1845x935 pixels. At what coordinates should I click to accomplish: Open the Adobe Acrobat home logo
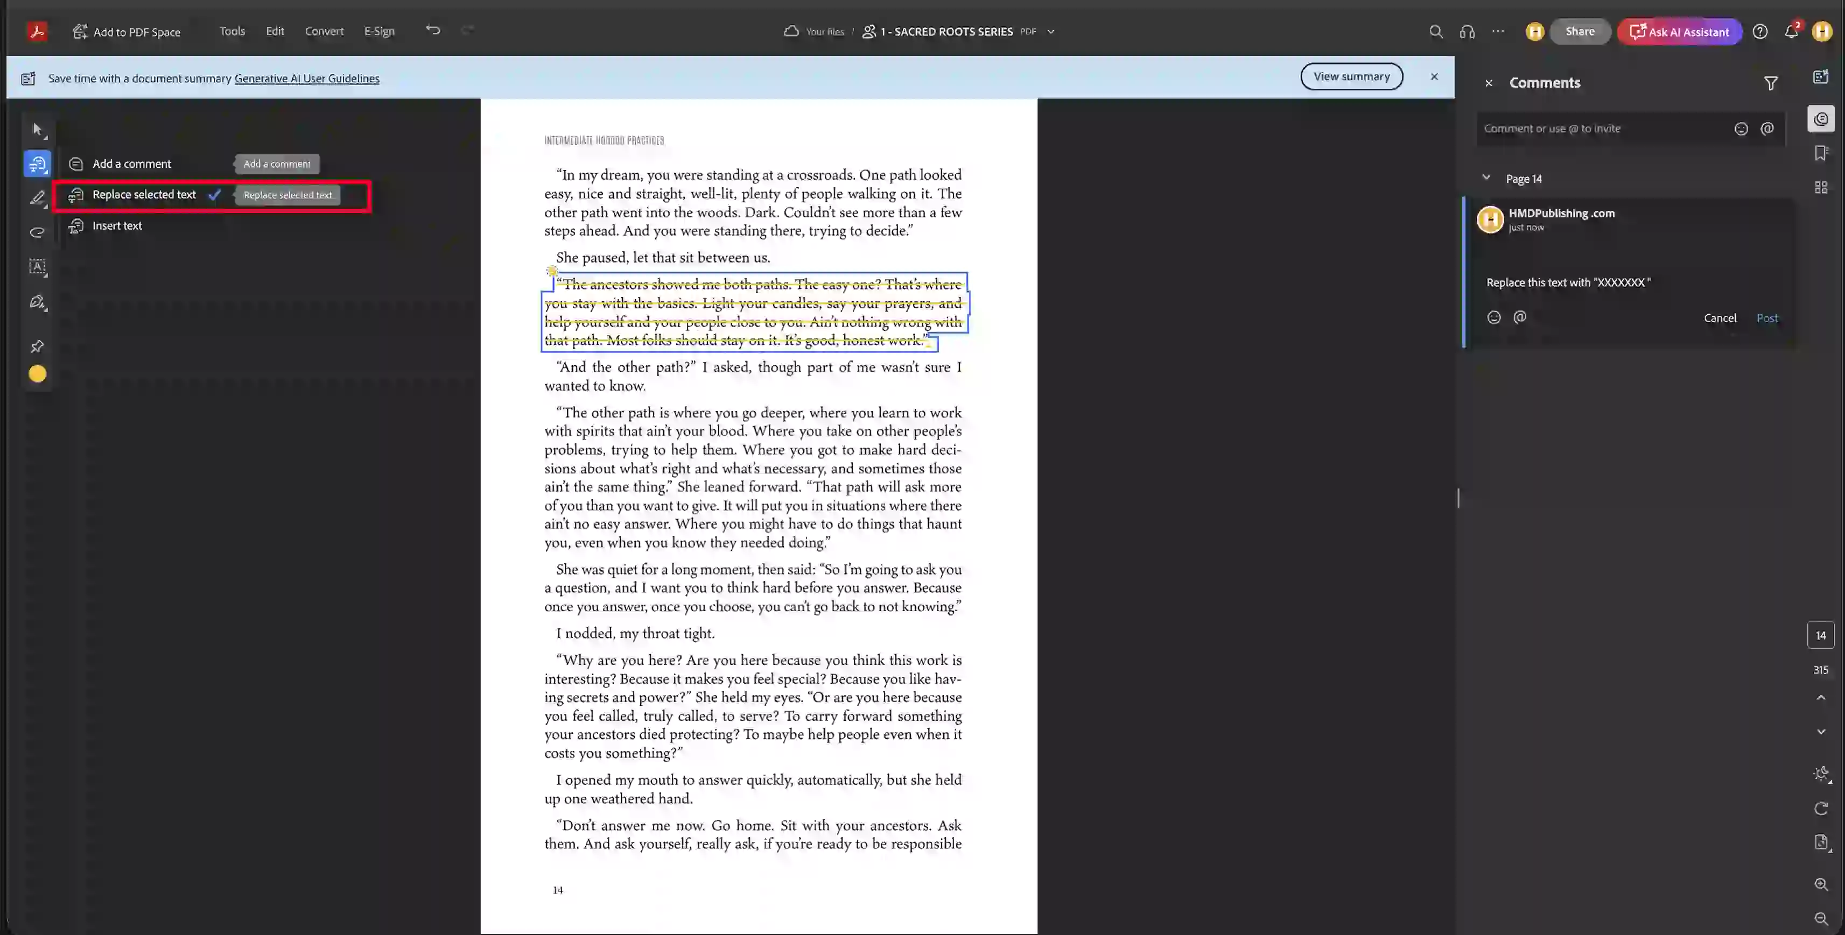tap(37, 32)
